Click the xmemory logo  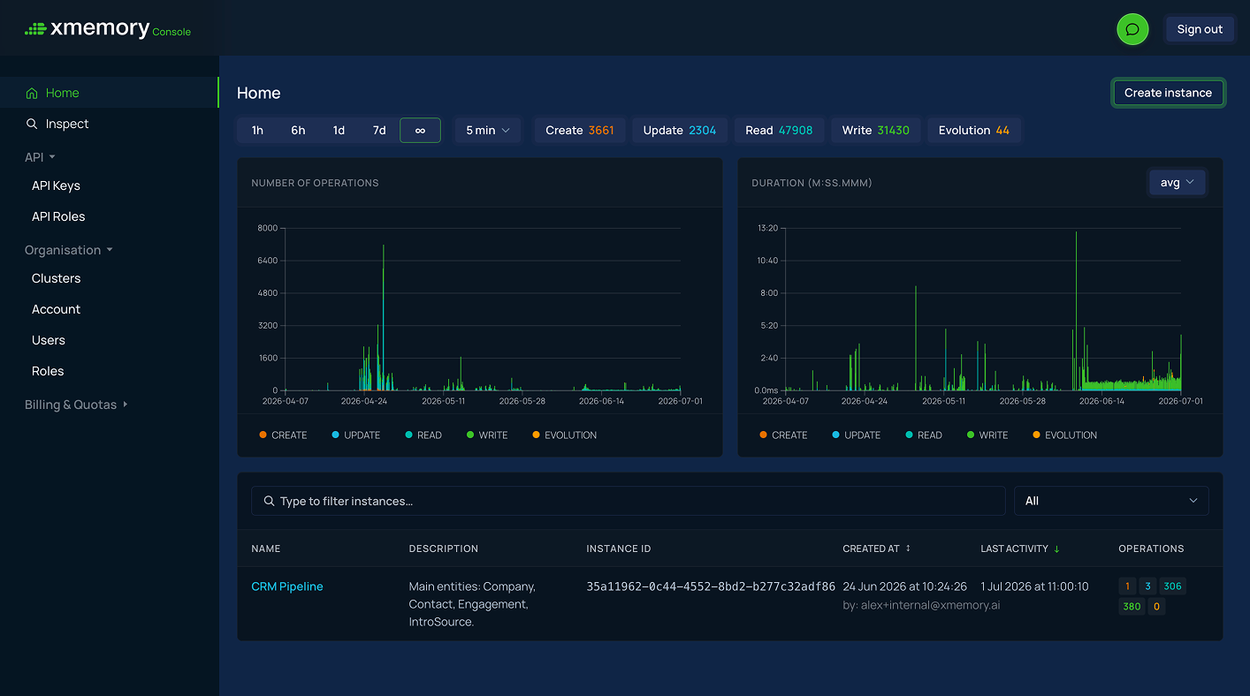[x=108, y=29]
